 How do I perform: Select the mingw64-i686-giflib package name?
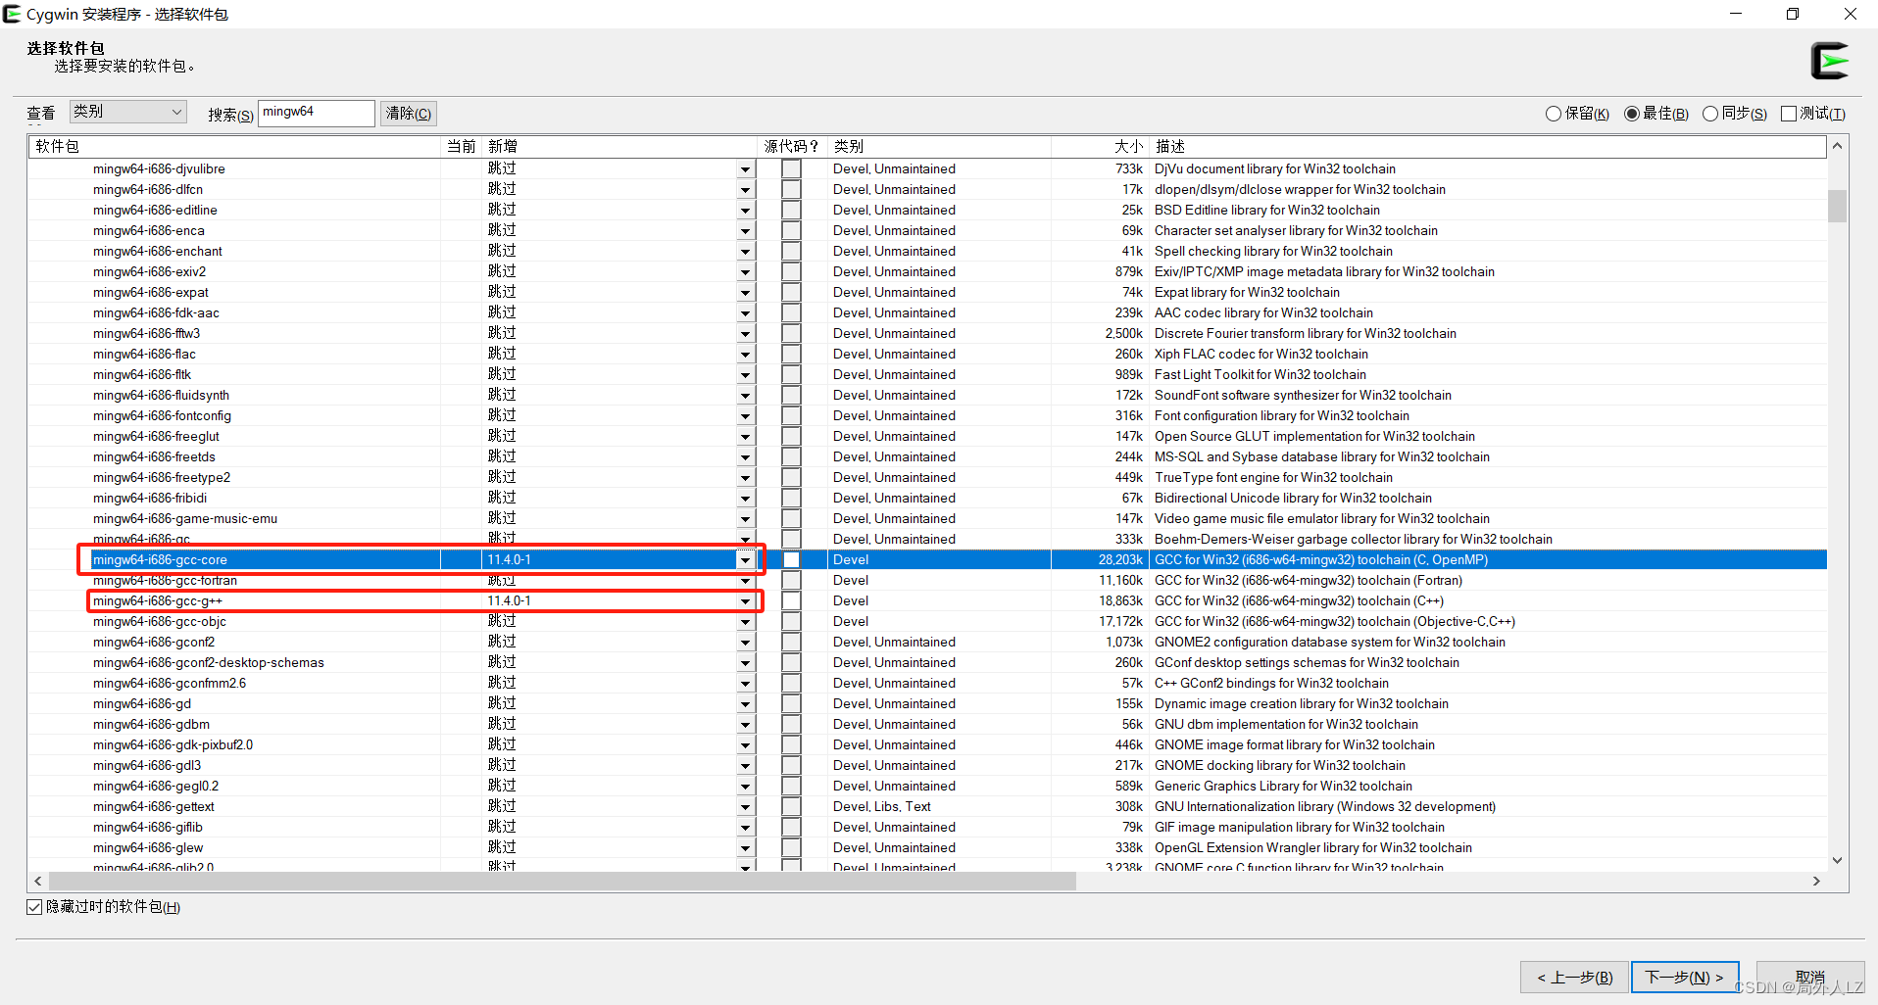[x=148, y=828]
